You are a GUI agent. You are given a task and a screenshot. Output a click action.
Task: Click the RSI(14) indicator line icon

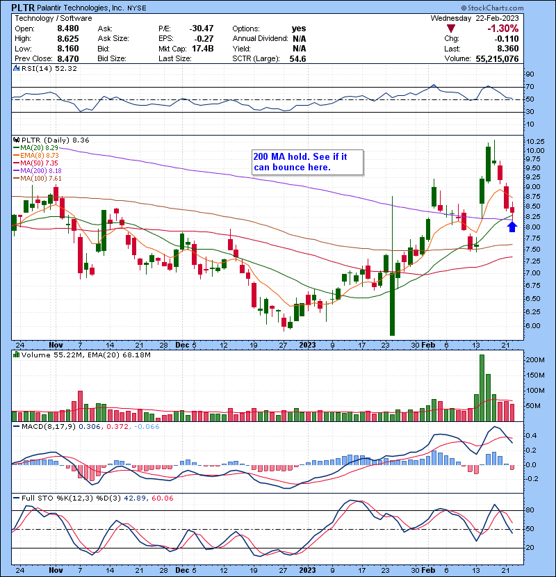17,68
